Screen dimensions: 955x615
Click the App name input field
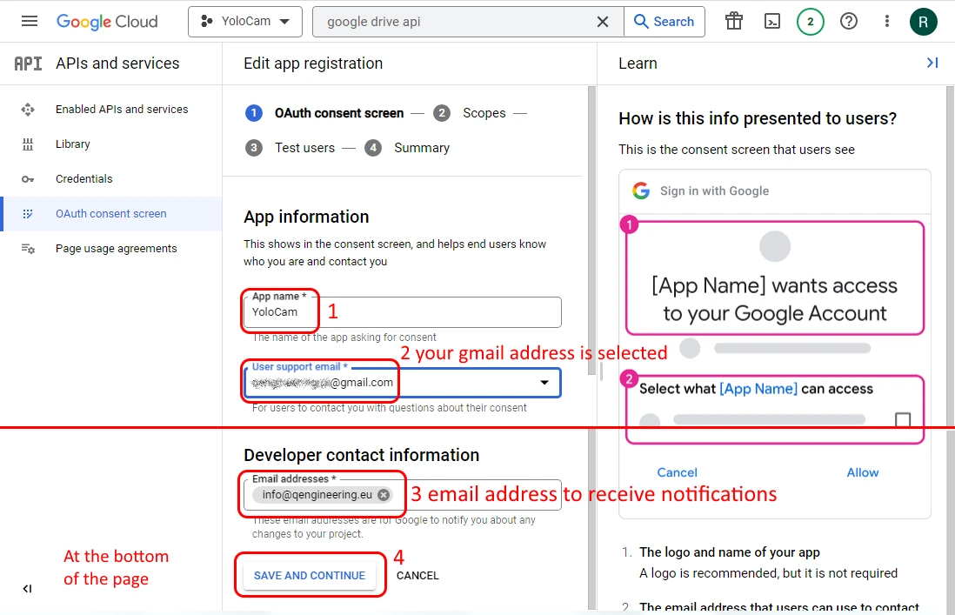pyautogui.click(x=402, y=312)
